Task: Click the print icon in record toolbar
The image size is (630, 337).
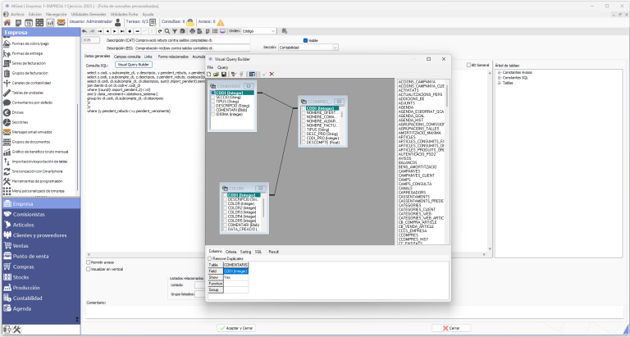Action: [192, 31]
